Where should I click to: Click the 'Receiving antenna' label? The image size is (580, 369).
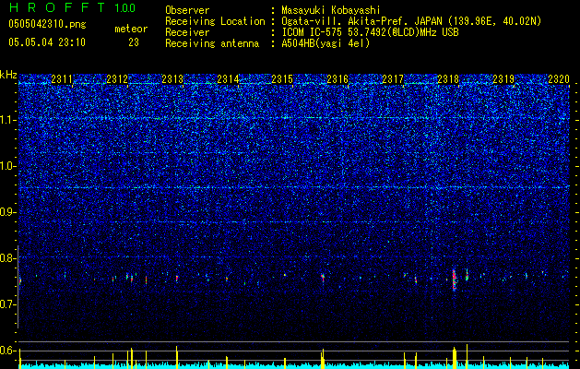pyautogui.click(x=212, y=43)
